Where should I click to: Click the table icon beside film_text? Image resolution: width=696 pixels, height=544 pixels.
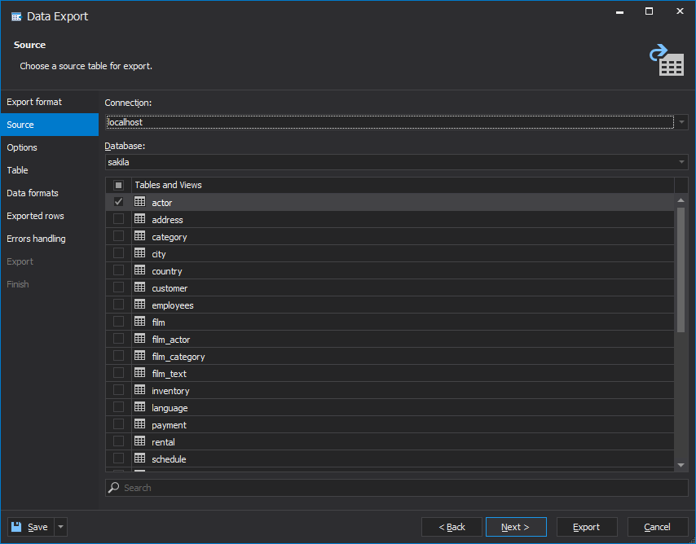140,373
